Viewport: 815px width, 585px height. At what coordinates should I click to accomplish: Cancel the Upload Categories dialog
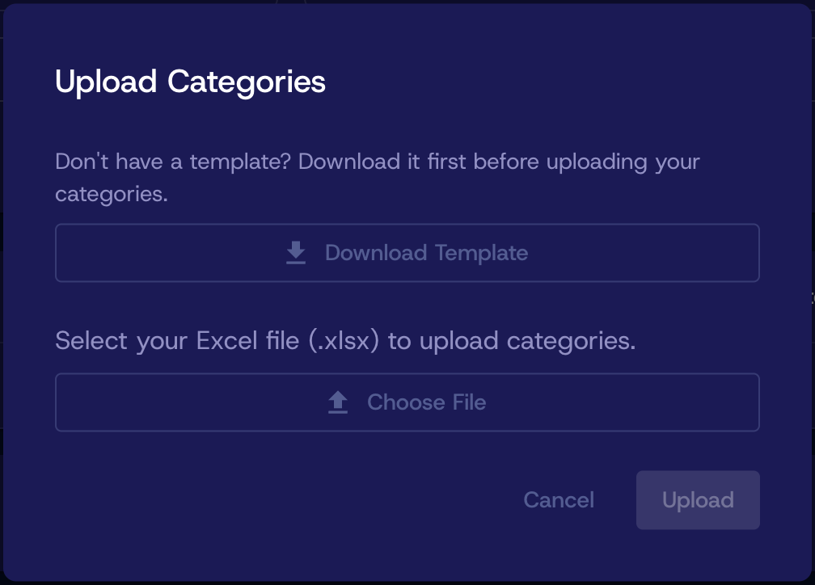(x=559, y=500)
